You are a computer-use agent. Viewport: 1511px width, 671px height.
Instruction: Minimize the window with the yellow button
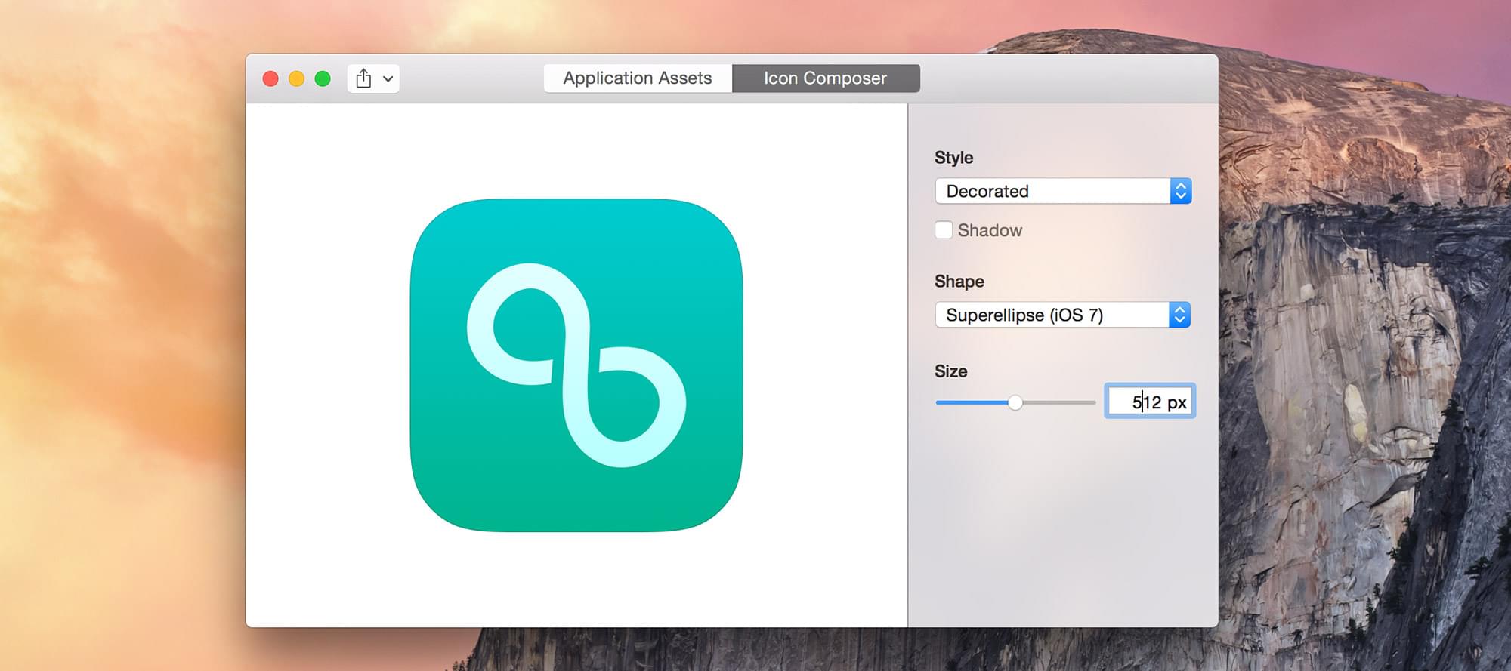pyautogui.click(x=296, y=78)
